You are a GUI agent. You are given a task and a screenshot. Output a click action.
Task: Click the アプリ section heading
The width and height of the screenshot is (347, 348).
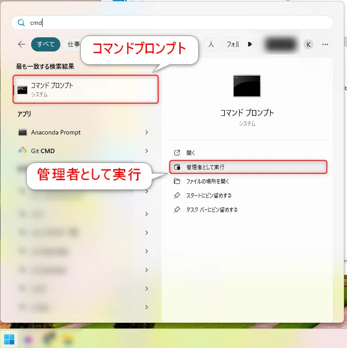pos(24,114)
